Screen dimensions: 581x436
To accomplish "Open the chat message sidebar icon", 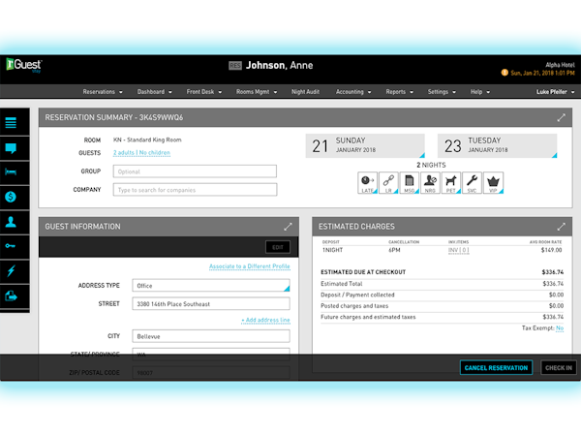I will tap(12, 147).
